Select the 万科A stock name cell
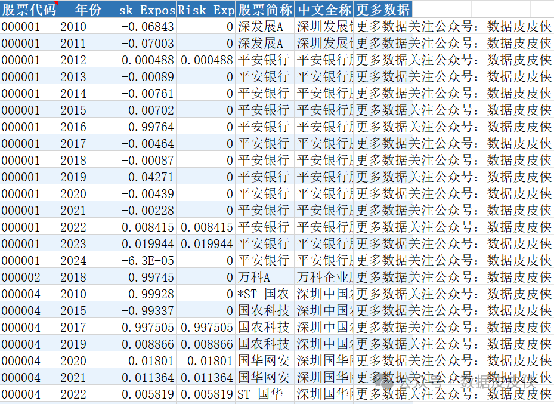This screenshot has width=554, height=404. [x=265, y=277]
